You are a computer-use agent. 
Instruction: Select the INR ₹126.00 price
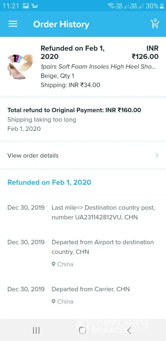(x=145, y=53)
